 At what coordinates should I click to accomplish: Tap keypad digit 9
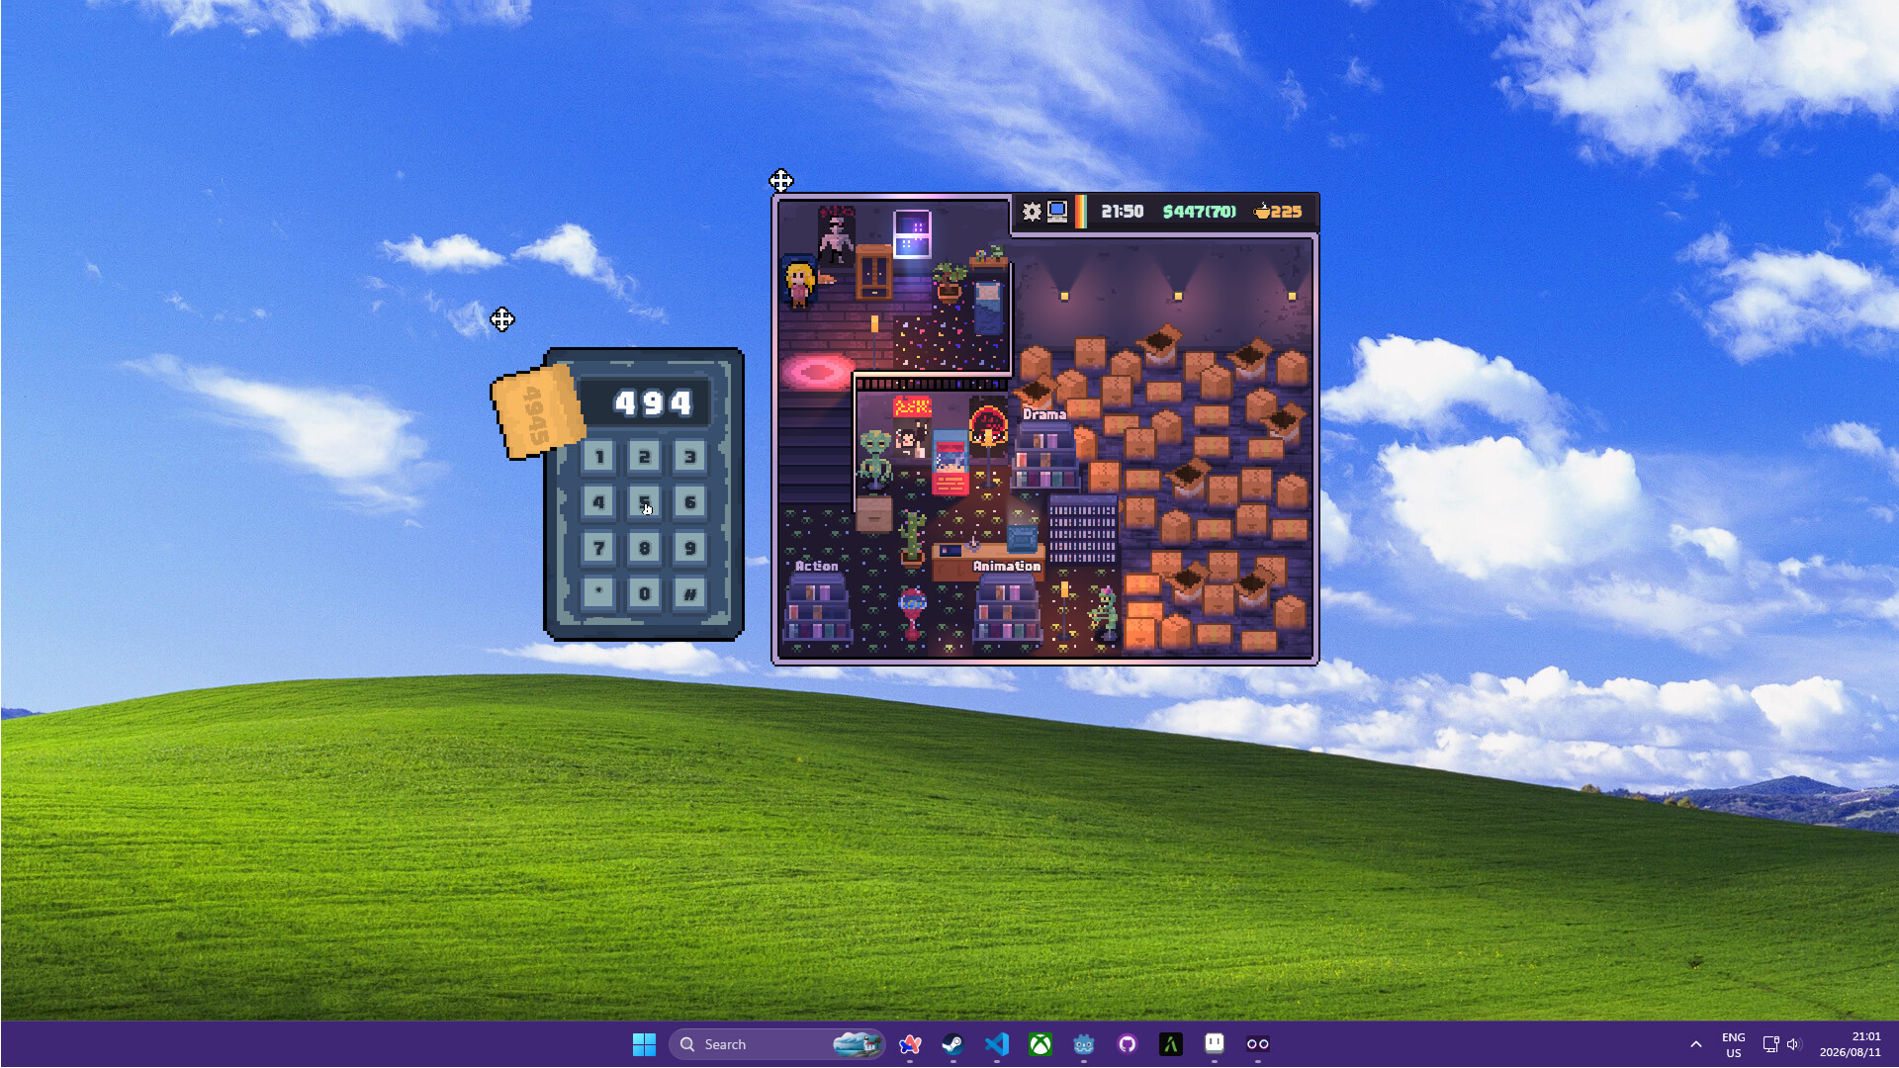tap(690, 548)
